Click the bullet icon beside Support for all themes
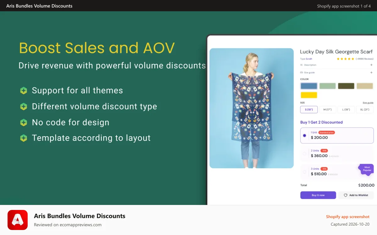The width and height of the screenshot is (377, 235). (x=24, y=91)
